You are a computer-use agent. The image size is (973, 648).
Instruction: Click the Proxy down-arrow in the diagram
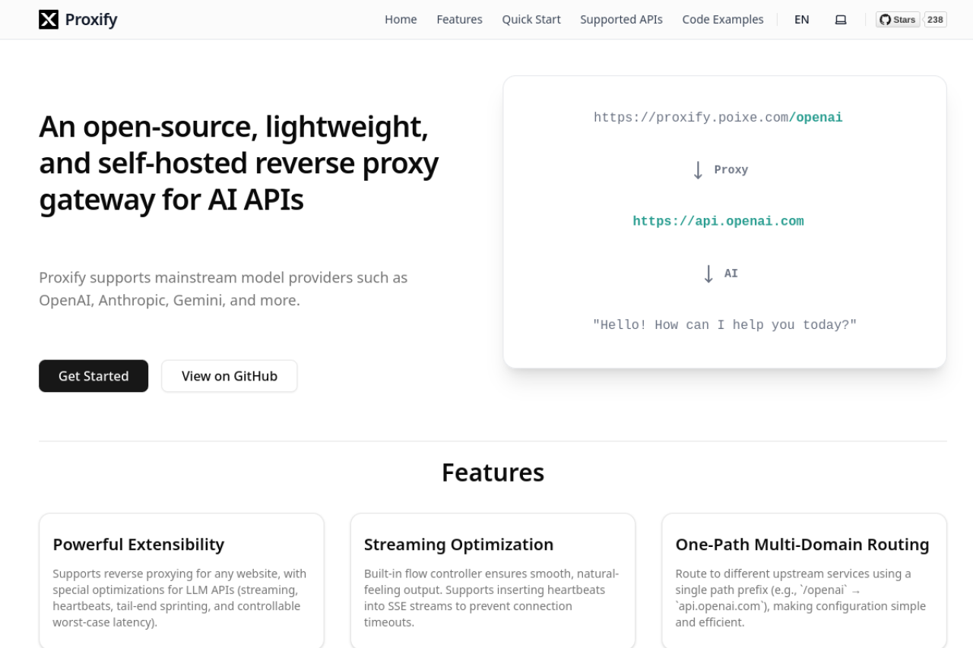(x=699, y=169)
